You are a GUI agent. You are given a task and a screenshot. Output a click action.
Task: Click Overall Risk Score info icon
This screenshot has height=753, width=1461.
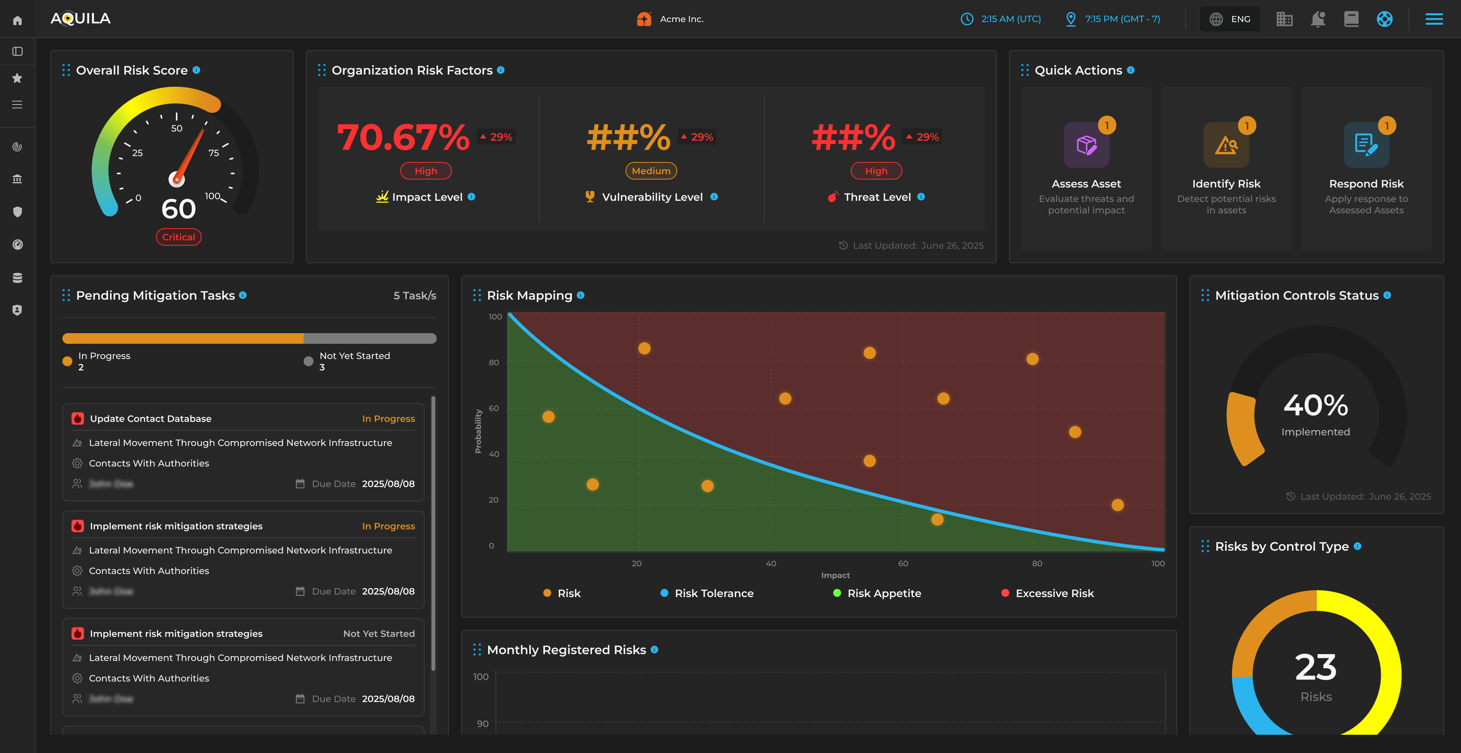(196, 70)
